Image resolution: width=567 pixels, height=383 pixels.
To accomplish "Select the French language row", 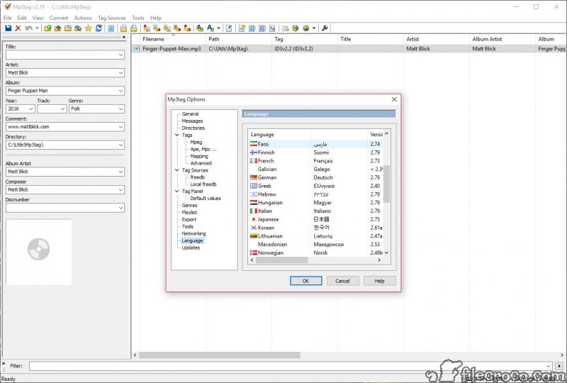I will click(316, 161).
